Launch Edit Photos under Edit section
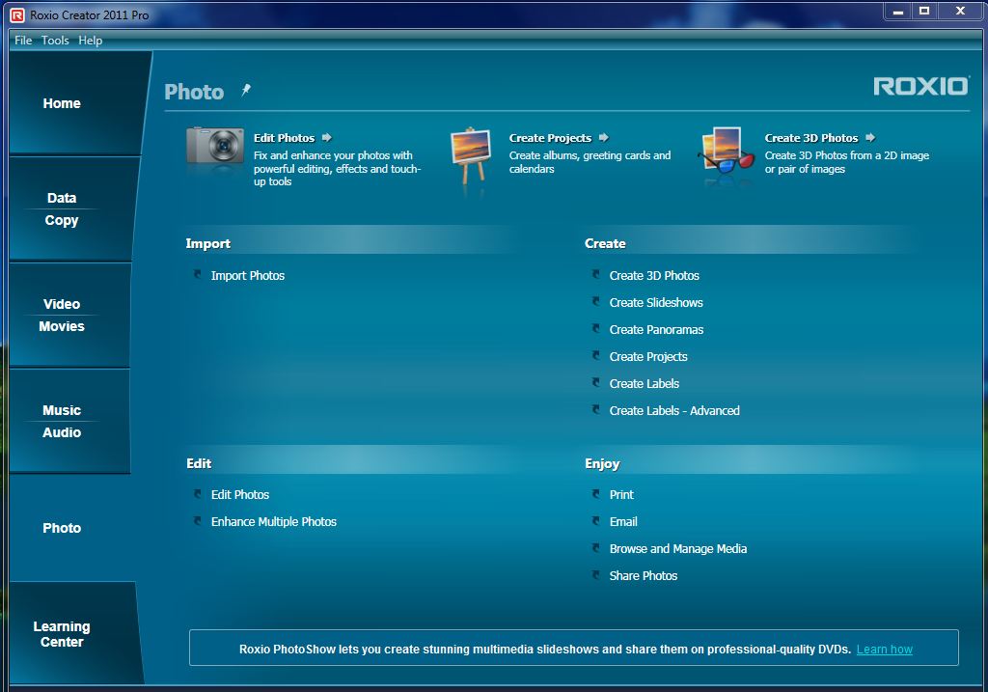The image size is (988, 692). point(240,495)
